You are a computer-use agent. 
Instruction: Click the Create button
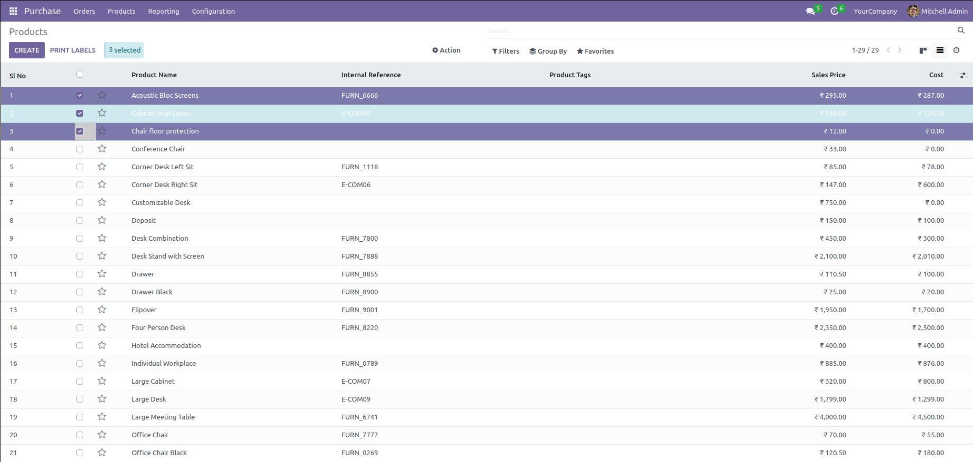pos(27,50)
